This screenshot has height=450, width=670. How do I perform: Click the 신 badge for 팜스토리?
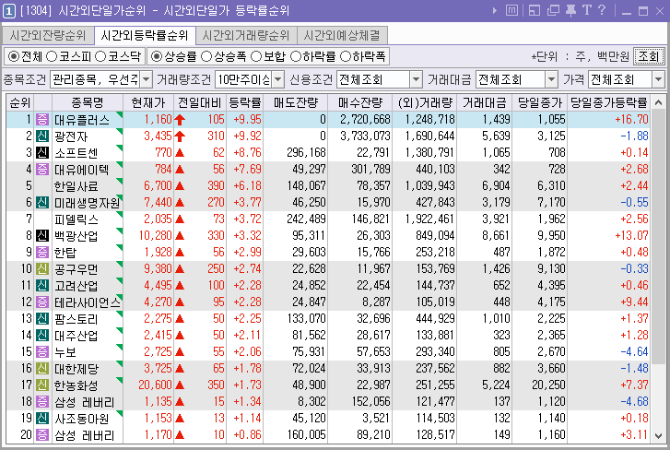(x=42, y=318)
